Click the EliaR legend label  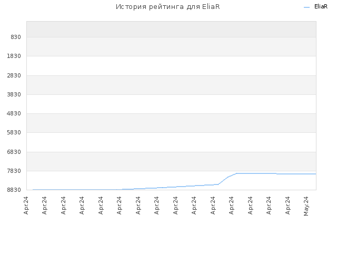[321, 7]
